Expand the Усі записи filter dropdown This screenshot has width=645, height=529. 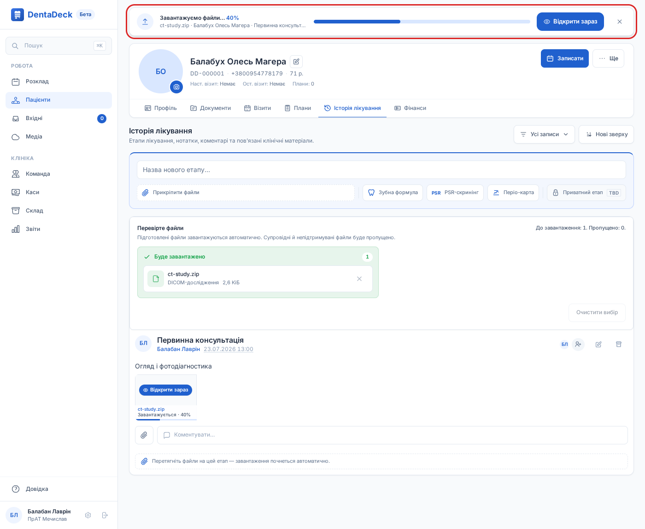[544, 134]
